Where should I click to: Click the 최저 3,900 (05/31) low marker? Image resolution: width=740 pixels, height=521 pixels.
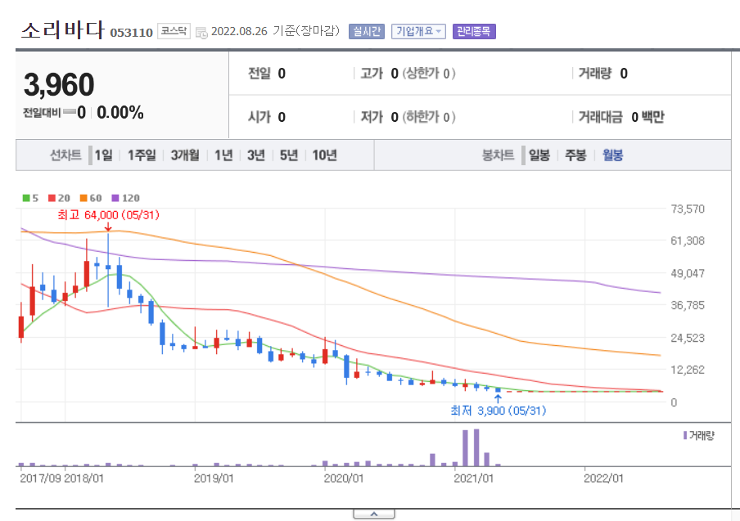pyautogui.click(x=499, y=411)
